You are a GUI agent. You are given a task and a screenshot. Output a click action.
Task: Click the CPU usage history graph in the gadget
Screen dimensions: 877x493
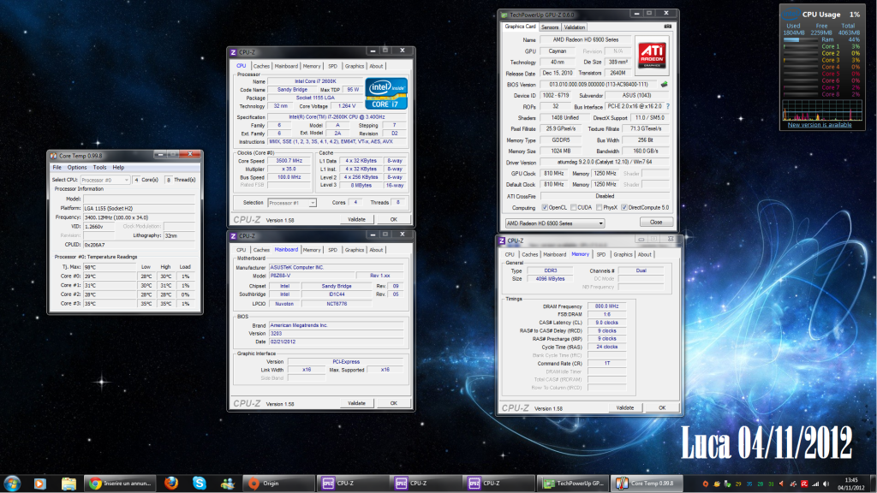click(x=821, y=110)
